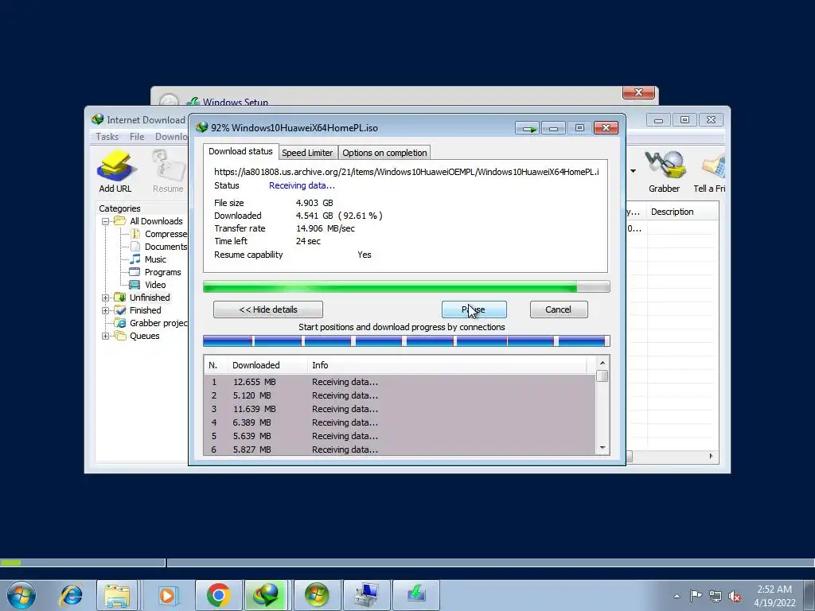Switch to Internet Download Manager taskbar icon
This screenshot has width=815, height=611.
pyautogui.click(x=266, y=595)
